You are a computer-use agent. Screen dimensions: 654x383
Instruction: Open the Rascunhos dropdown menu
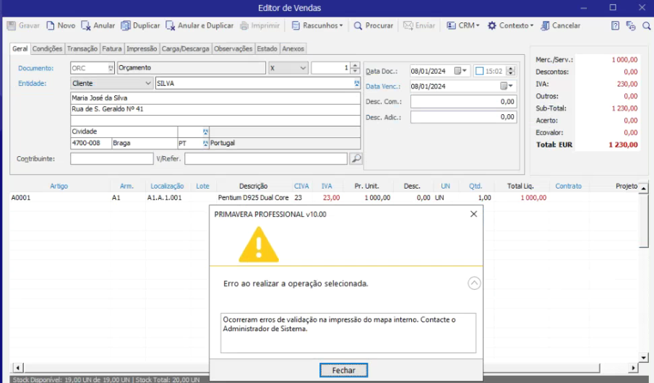coord(317,25)
